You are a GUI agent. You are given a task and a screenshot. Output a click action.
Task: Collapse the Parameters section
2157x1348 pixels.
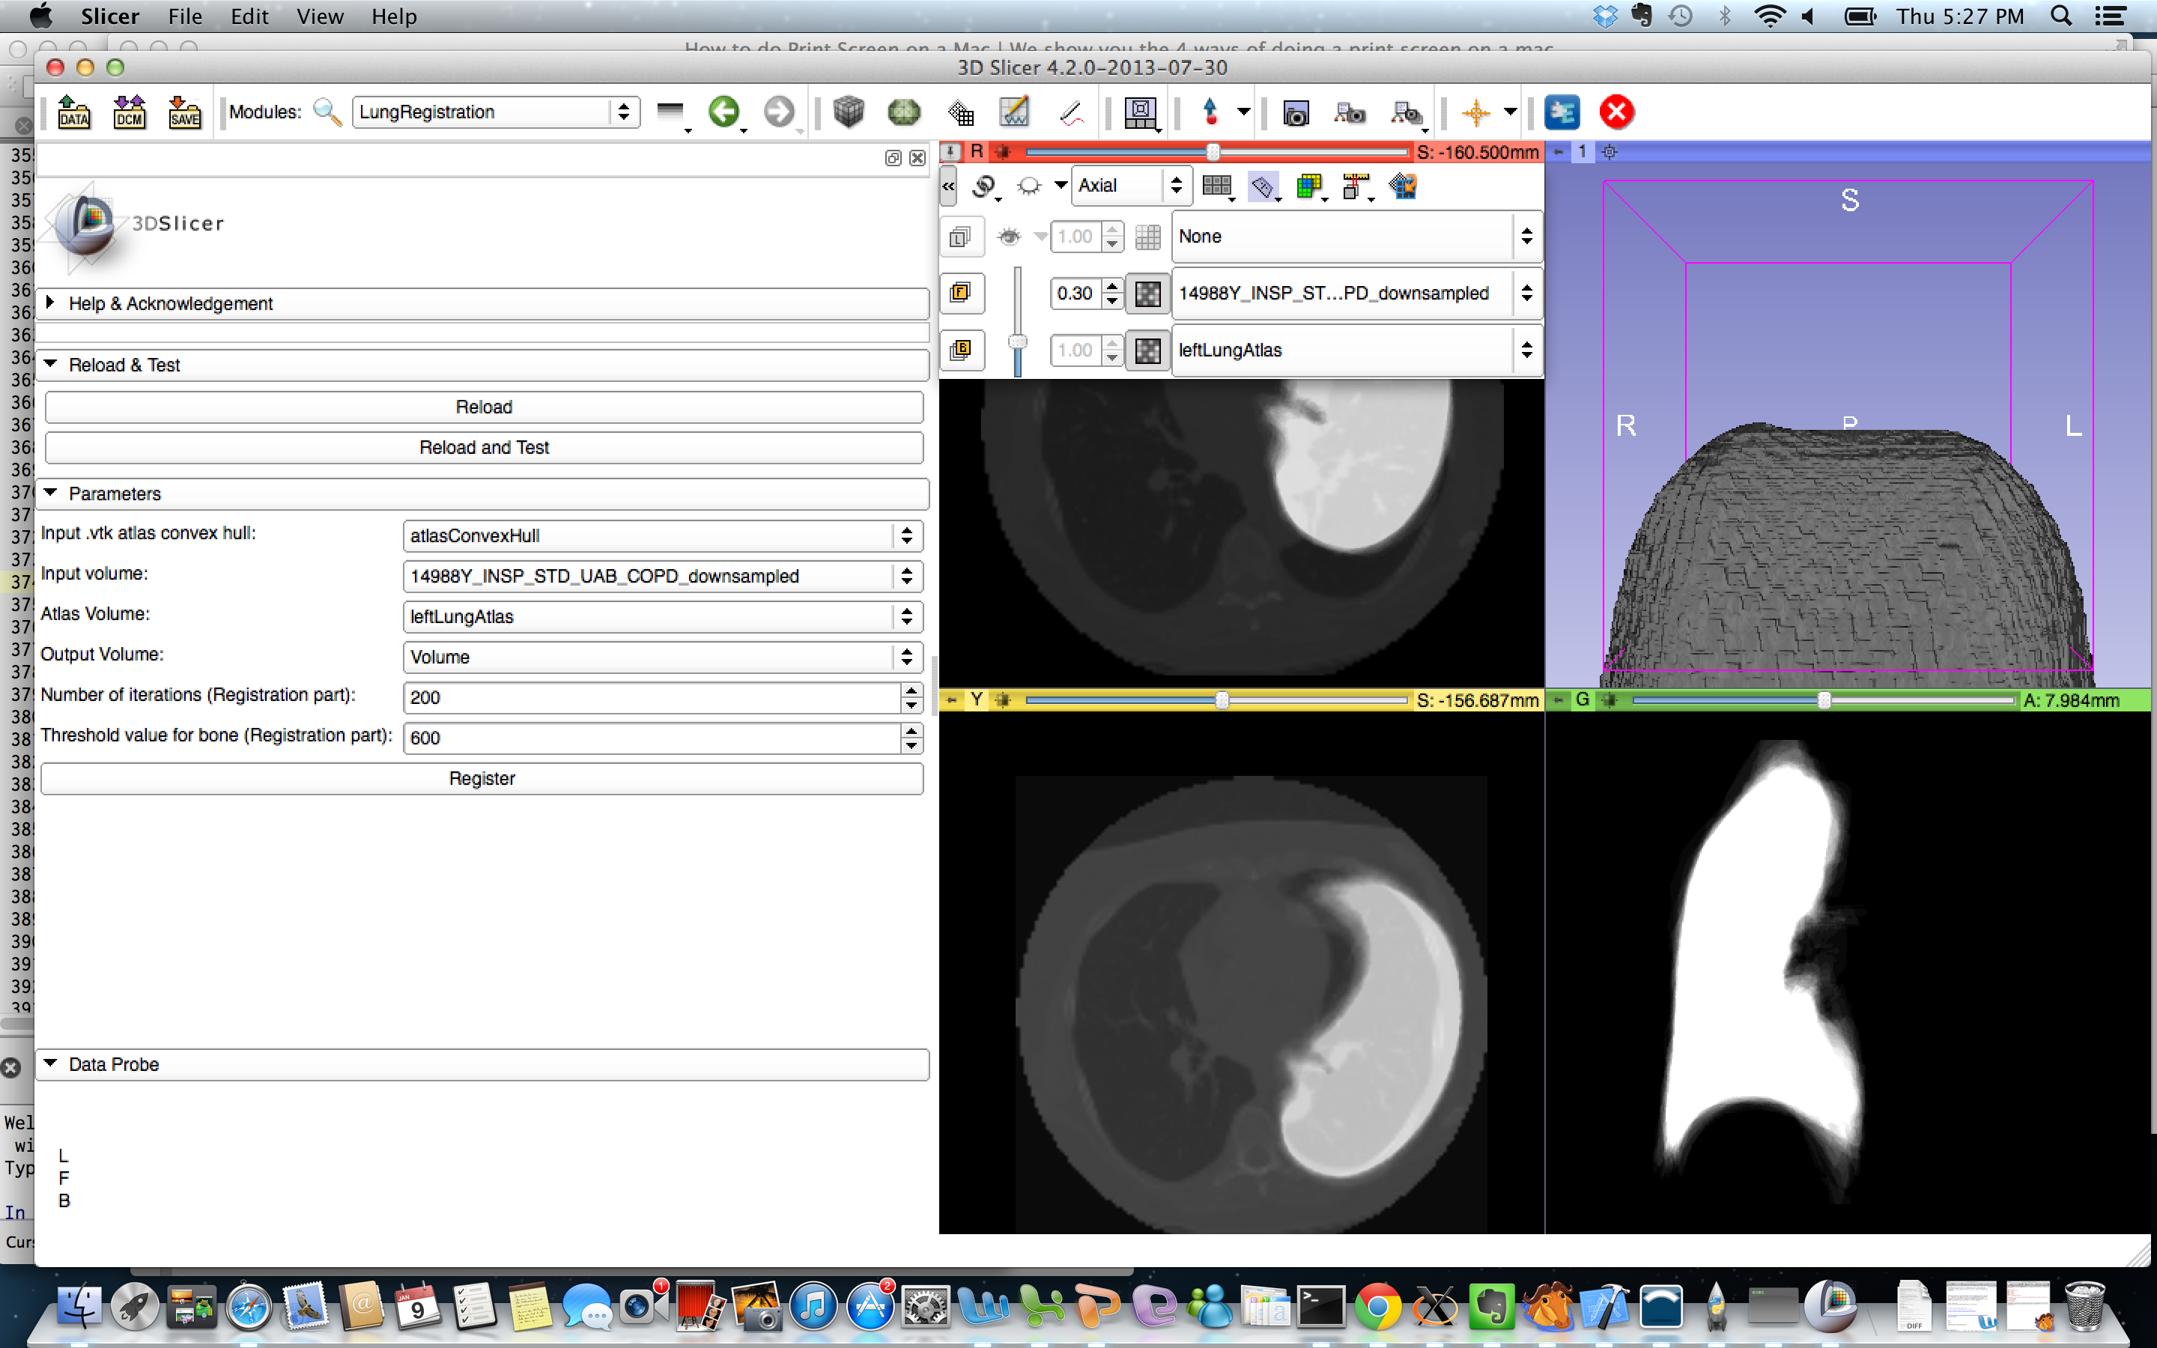[x=51, y=493]
